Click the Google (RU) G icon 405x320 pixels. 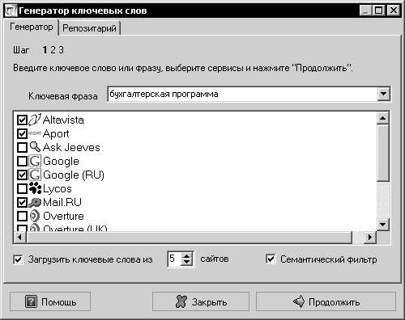(x=35, y=175)
